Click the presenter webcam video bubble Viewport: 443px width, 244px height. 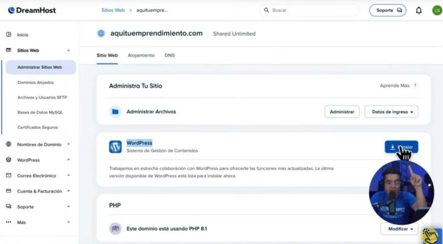point(401,193)
